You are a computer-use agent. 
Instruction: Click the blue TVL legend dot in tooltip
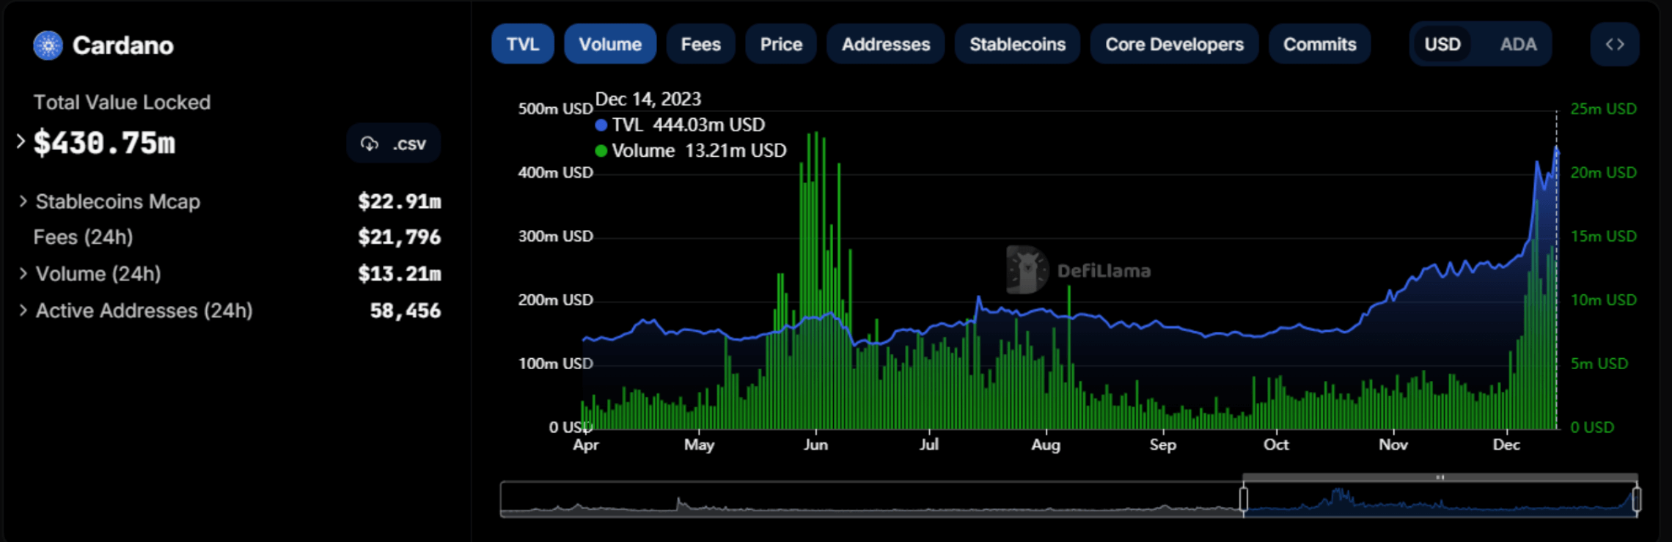pyautogui.click(x=601, y=125)
